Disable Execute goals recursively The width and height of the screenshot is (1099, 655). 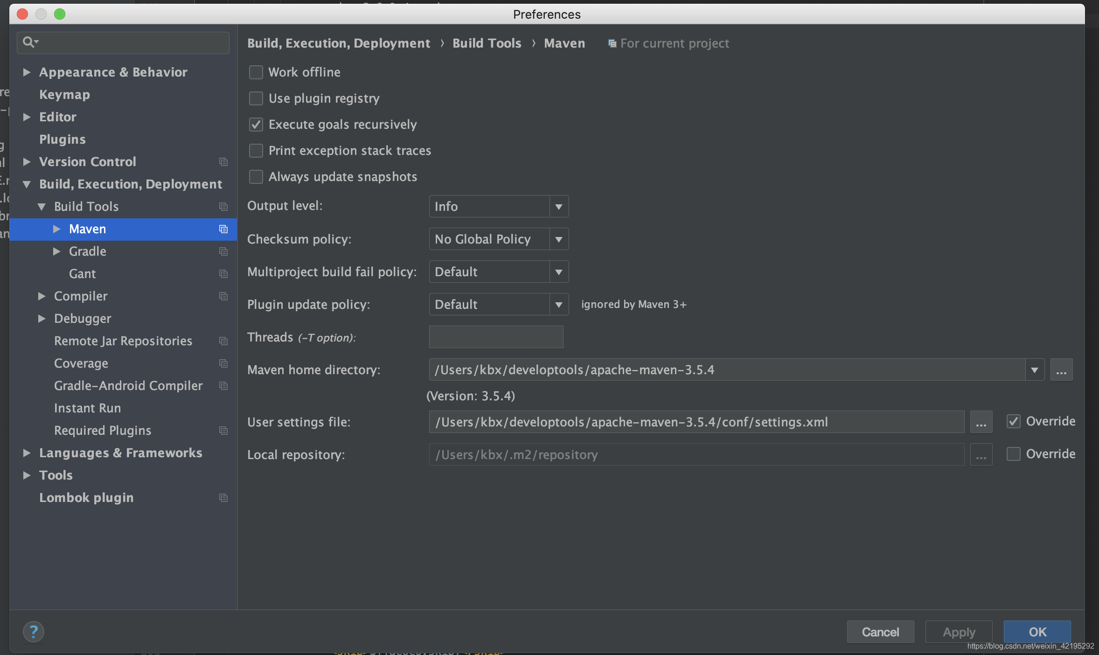click(256, 124)
